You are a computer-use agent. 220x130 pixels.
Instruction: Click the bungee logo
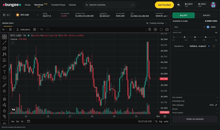click(x=12, y=5)
